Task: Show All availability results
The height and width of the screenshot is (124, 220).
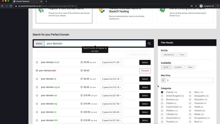Action: point(166,67)
